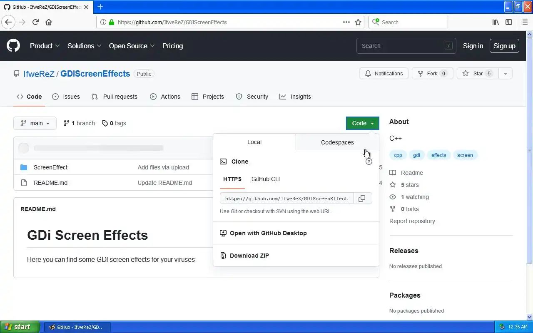The height and width of the screenshot is (333, 533).
Task: Click the effects topic tag
Action: (x=438, y=155)
